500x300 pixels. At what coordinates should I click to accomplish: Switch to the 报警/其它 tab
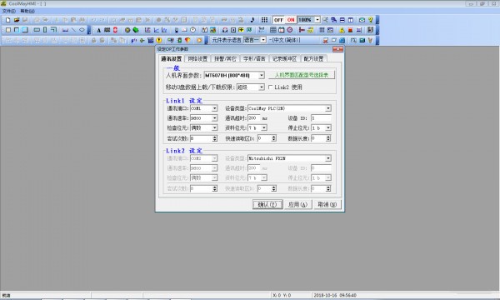(x=225, y=58)
